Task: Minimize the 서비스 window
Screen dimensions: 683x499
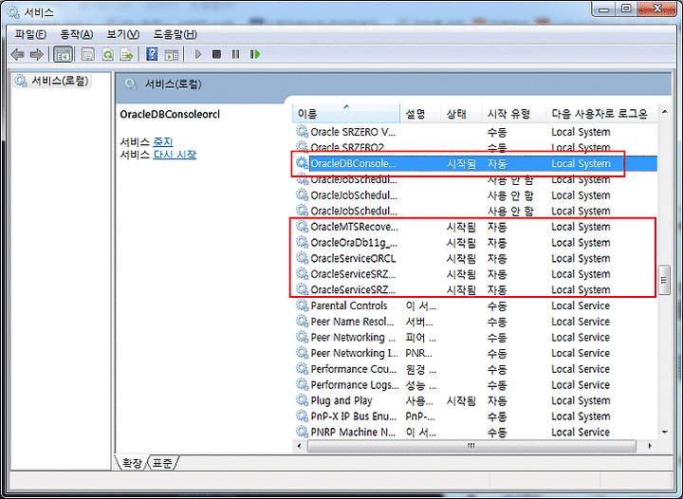Action: pyautogui.click(x=603, y=9)
